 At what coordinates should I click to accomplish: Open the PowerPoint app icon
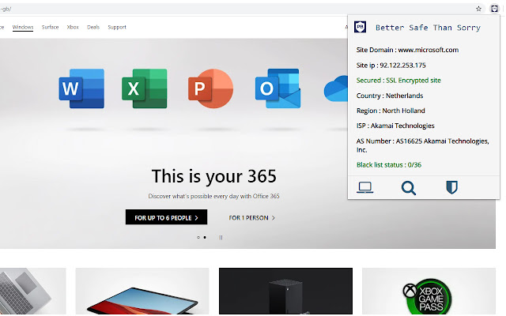[x=211, y=88]
